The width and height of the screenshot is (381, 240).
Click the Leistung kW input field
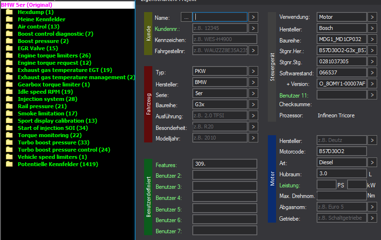pyautogui.click(x=357, y=184)
